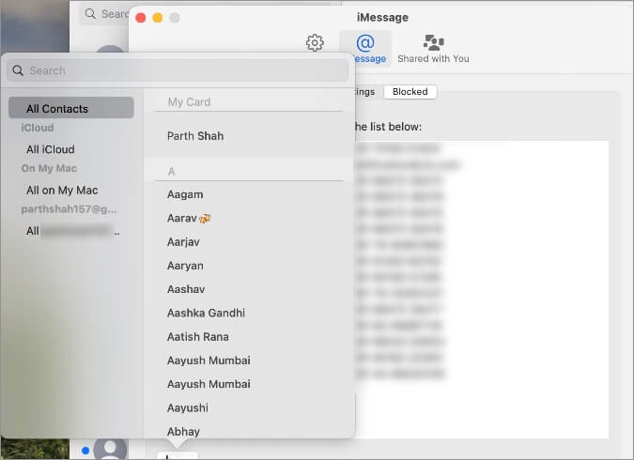Select contact Aashav
The height and width of the screenshot is (460, 634).
point(186,289)
